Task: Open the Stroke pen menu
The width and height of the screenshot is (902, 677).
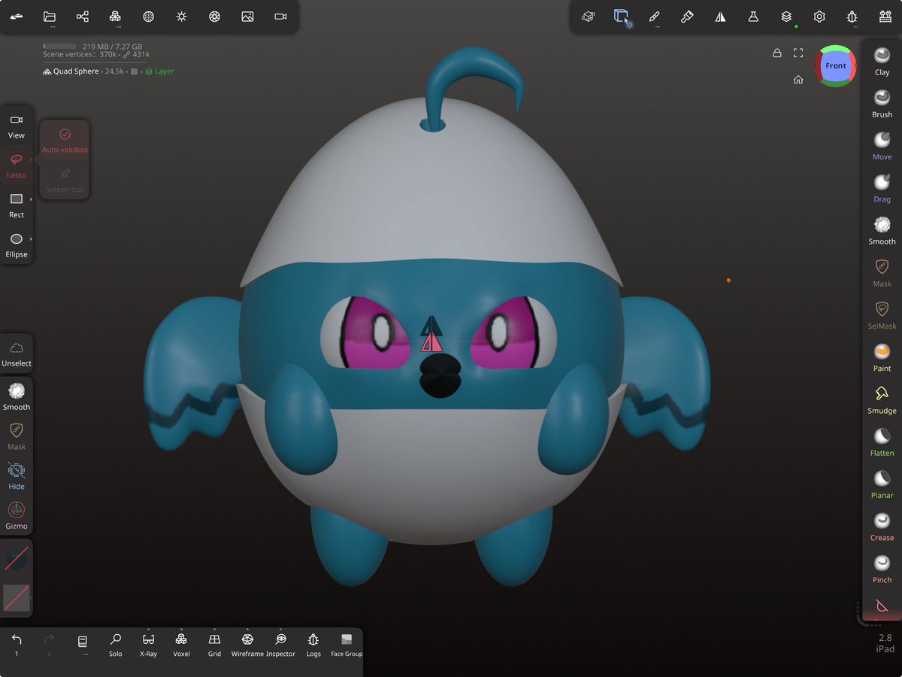Action: (x=654, y=17)
